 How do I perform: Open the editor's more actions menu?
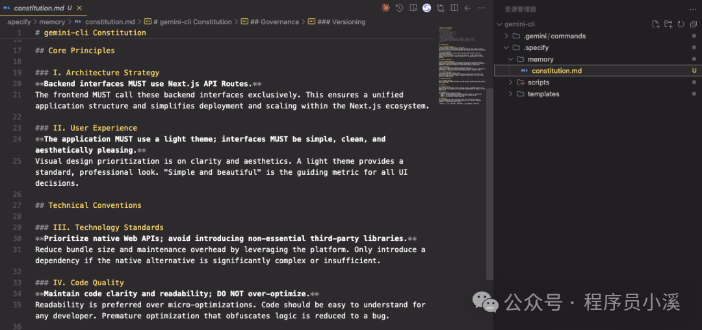click(481, 8)
